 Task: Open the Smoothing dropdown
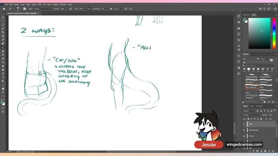pos(105,9)
